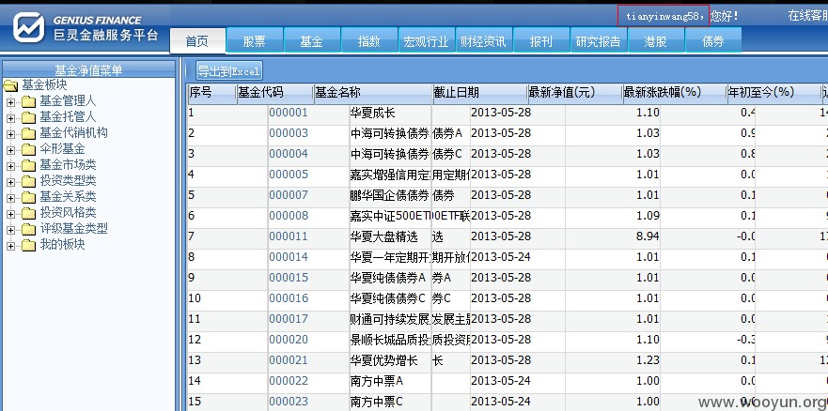The width and height of the screenshot is (828, 411).
Task: Click folder icon beside 基金托管人
Action: [x=28, y=117]
